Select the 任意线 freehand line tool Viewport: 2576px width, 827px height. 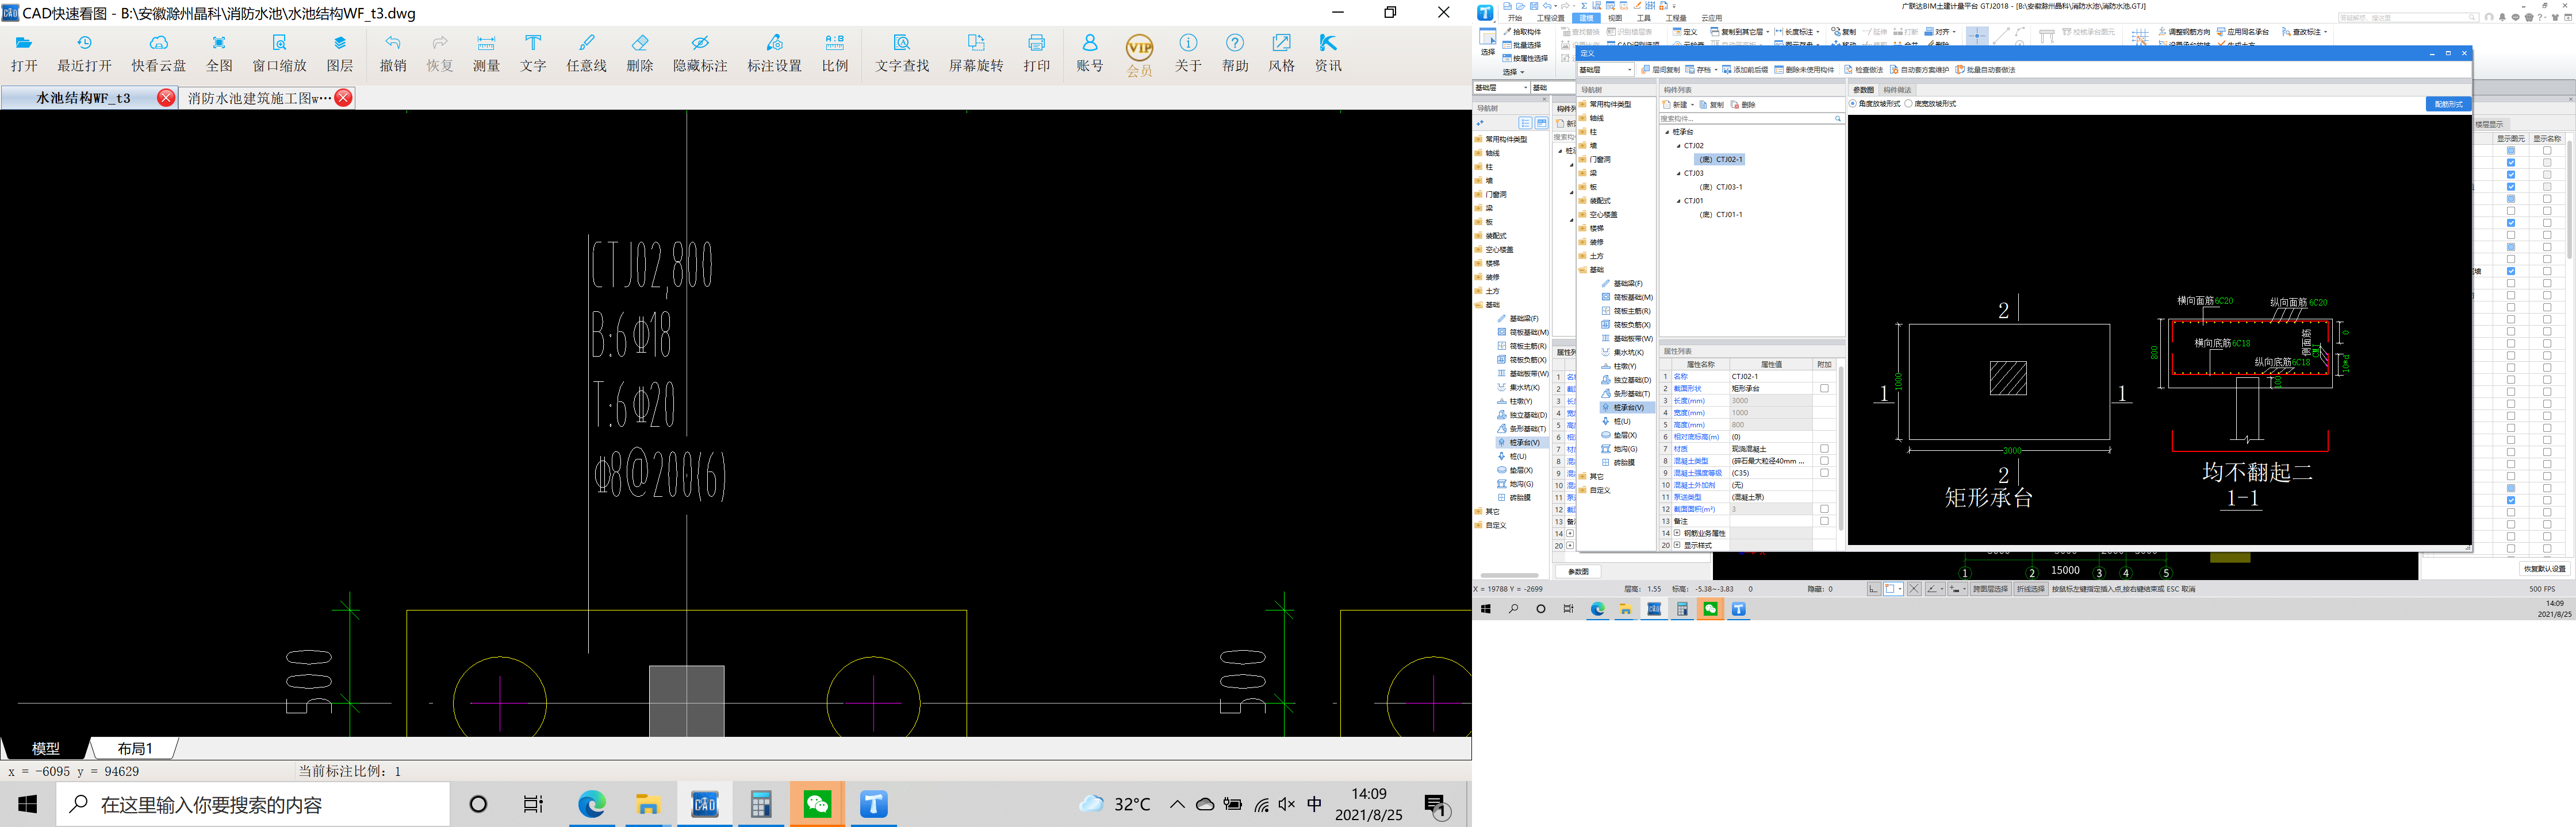pos(586,53)
